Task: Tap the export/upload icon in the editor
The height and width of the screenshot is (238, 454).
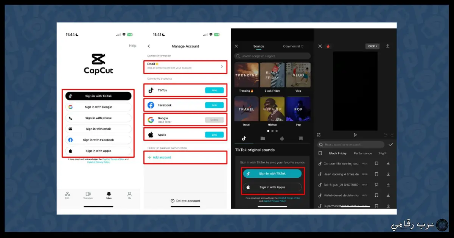Action: (388, 46)
